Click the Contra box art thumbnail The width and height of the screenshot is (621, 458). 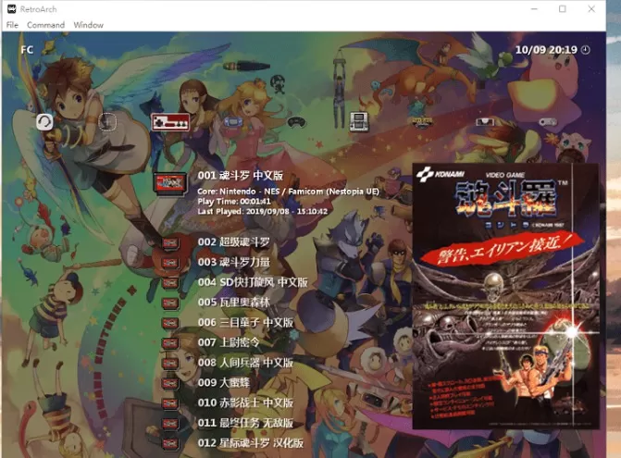[x=504, y=296]
